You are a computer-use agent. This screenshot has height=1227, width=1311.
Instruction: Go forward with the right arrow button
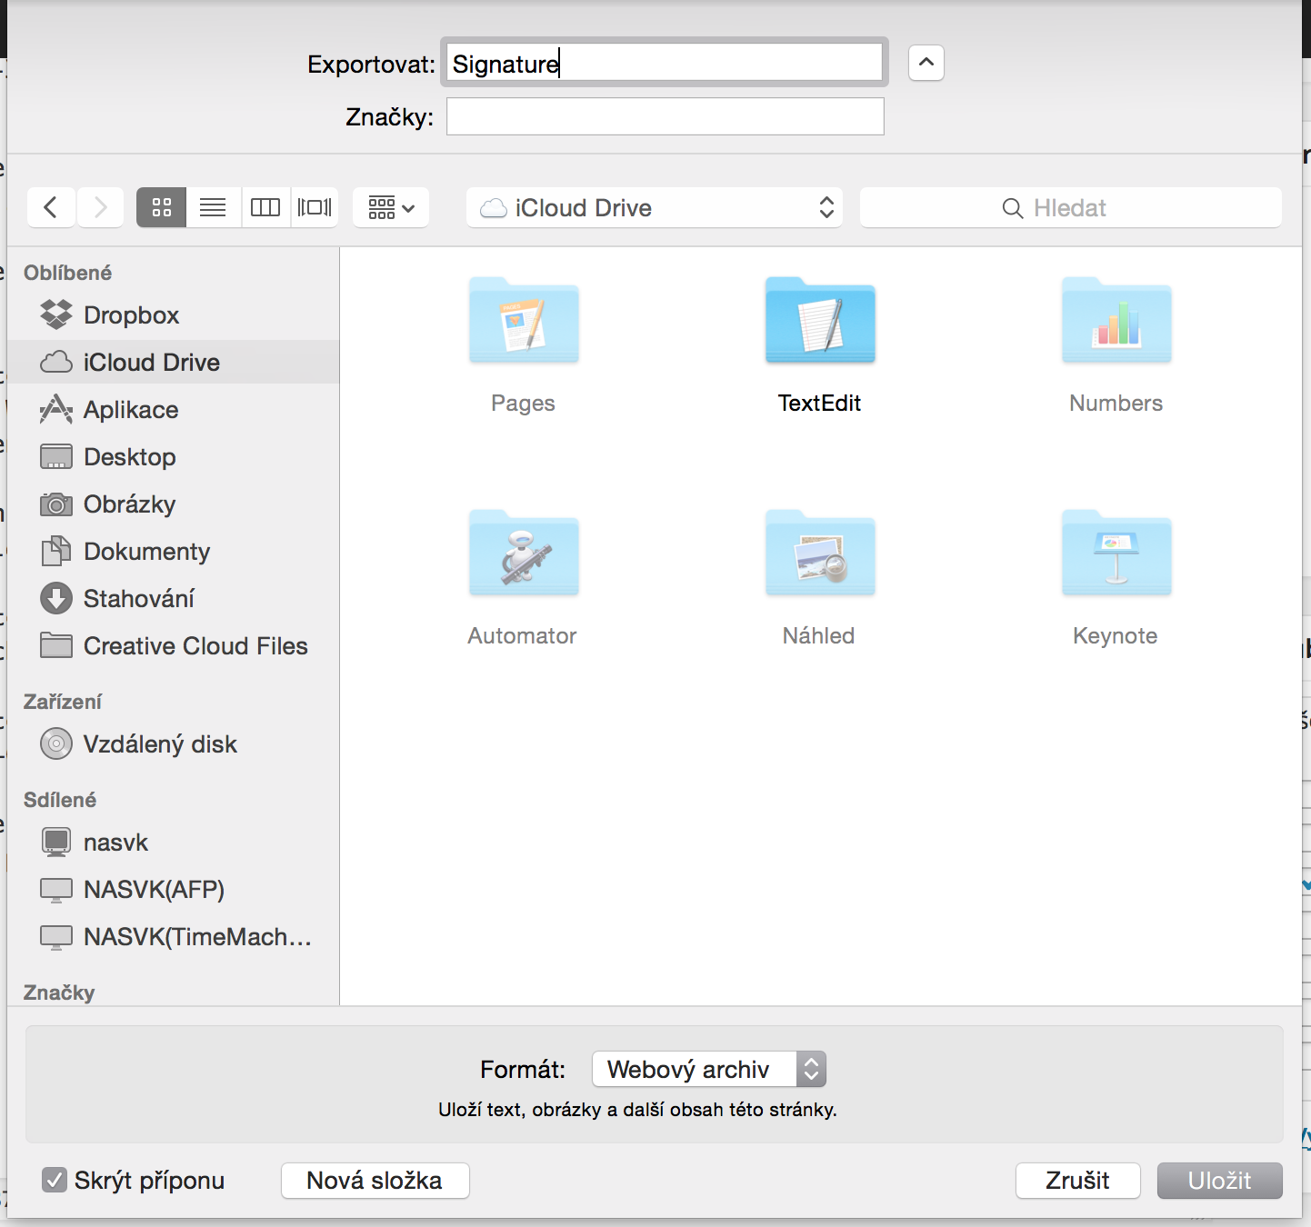(100, 207)
